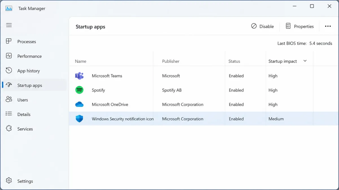This screenshot has width=339, height=190.
Task: Click OneDrive's Microsoft Corporation publisher cell
Action: click(182, 104)
